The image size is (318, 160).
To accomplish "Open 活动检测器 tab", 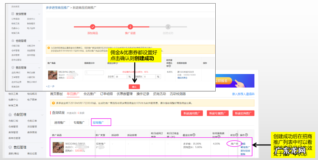I will [x=178, y=94].
